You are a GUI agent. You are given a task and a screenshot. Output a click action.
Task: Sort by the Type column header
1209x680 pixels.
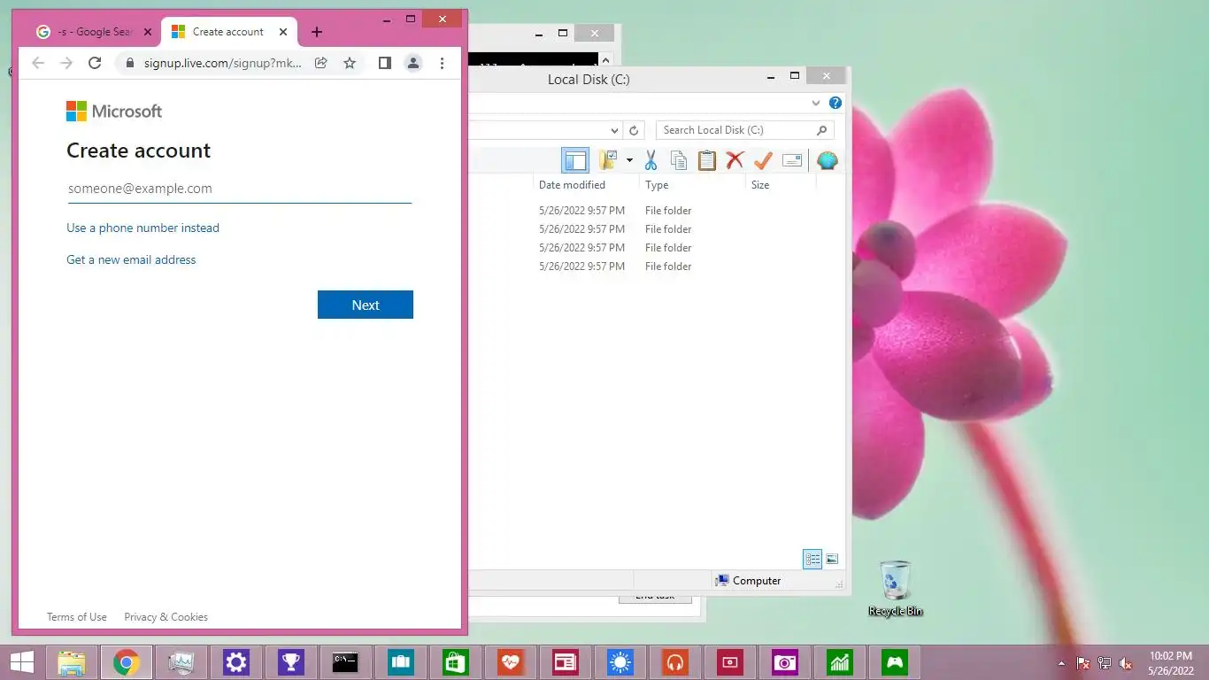pos(657,185)
